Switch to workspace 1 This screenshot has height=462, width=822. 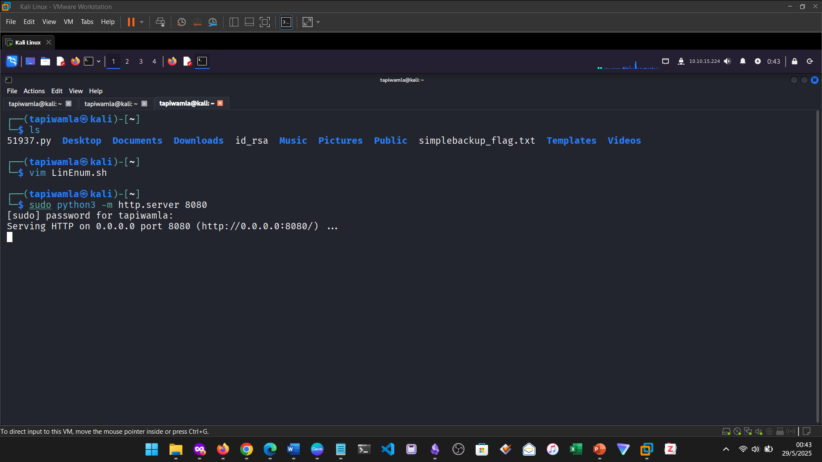coord(113,62)
